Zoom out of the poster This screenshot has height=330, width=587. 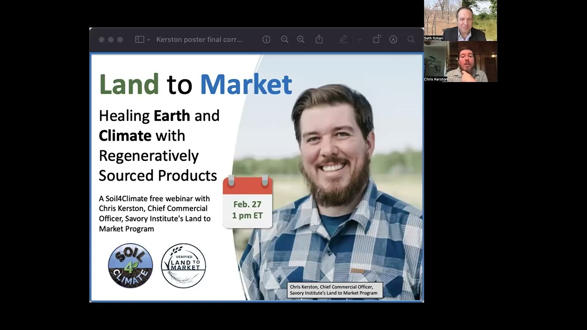pyautogui.click(x=285, y=40)
